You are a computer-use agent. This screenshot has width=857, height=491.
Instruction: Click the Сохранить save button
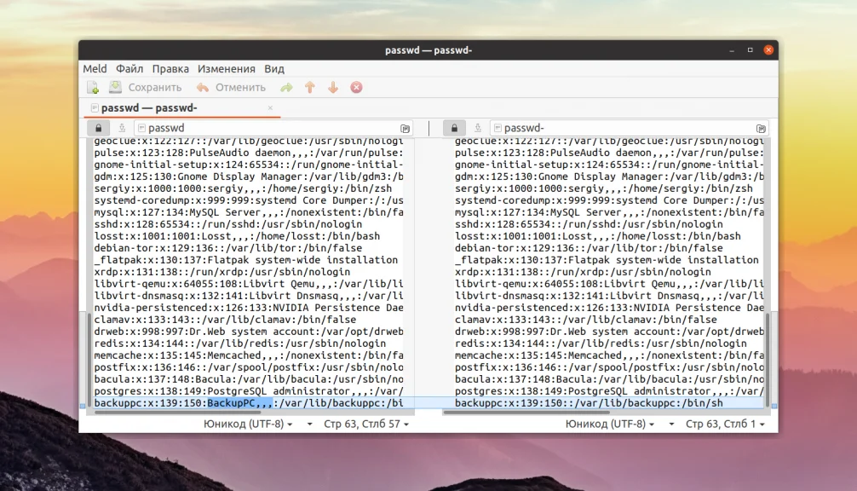coord(146,88)
